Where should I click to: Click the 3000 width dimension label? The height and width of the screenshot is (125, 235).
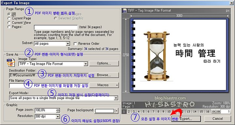coord(179,16)
